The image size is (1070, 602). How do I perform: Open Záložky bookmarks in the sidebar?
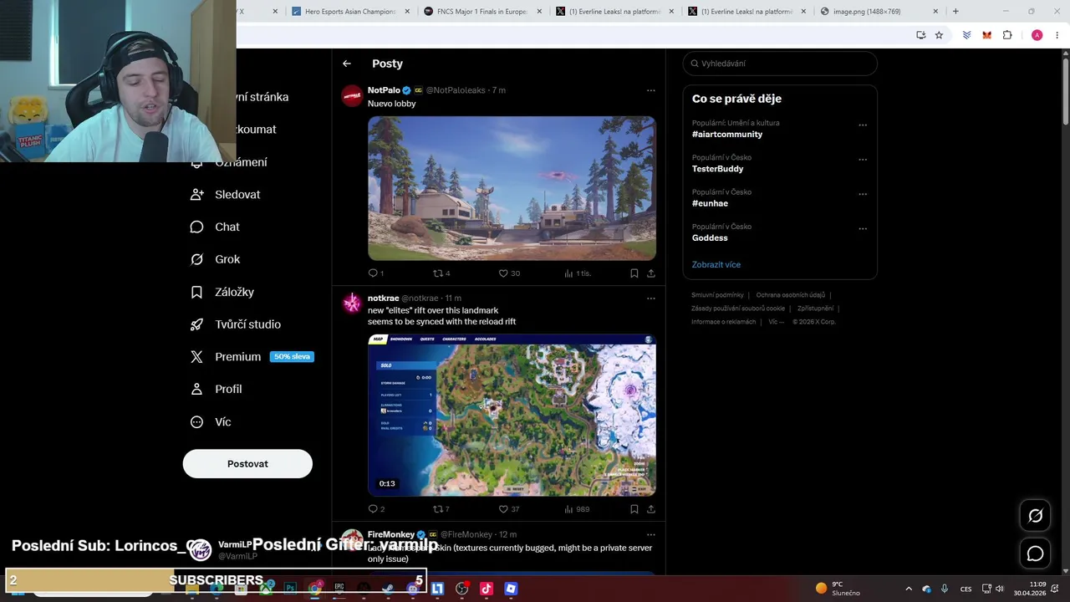pyautogui.click(x=222, y=293)
